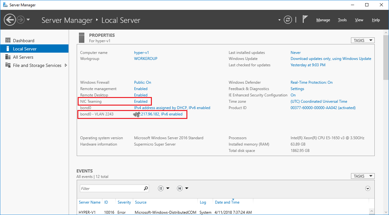Open bond0 - VLAN 2243 IP address link
Viewport: 389px width, 215px height.
coord(158,114)
